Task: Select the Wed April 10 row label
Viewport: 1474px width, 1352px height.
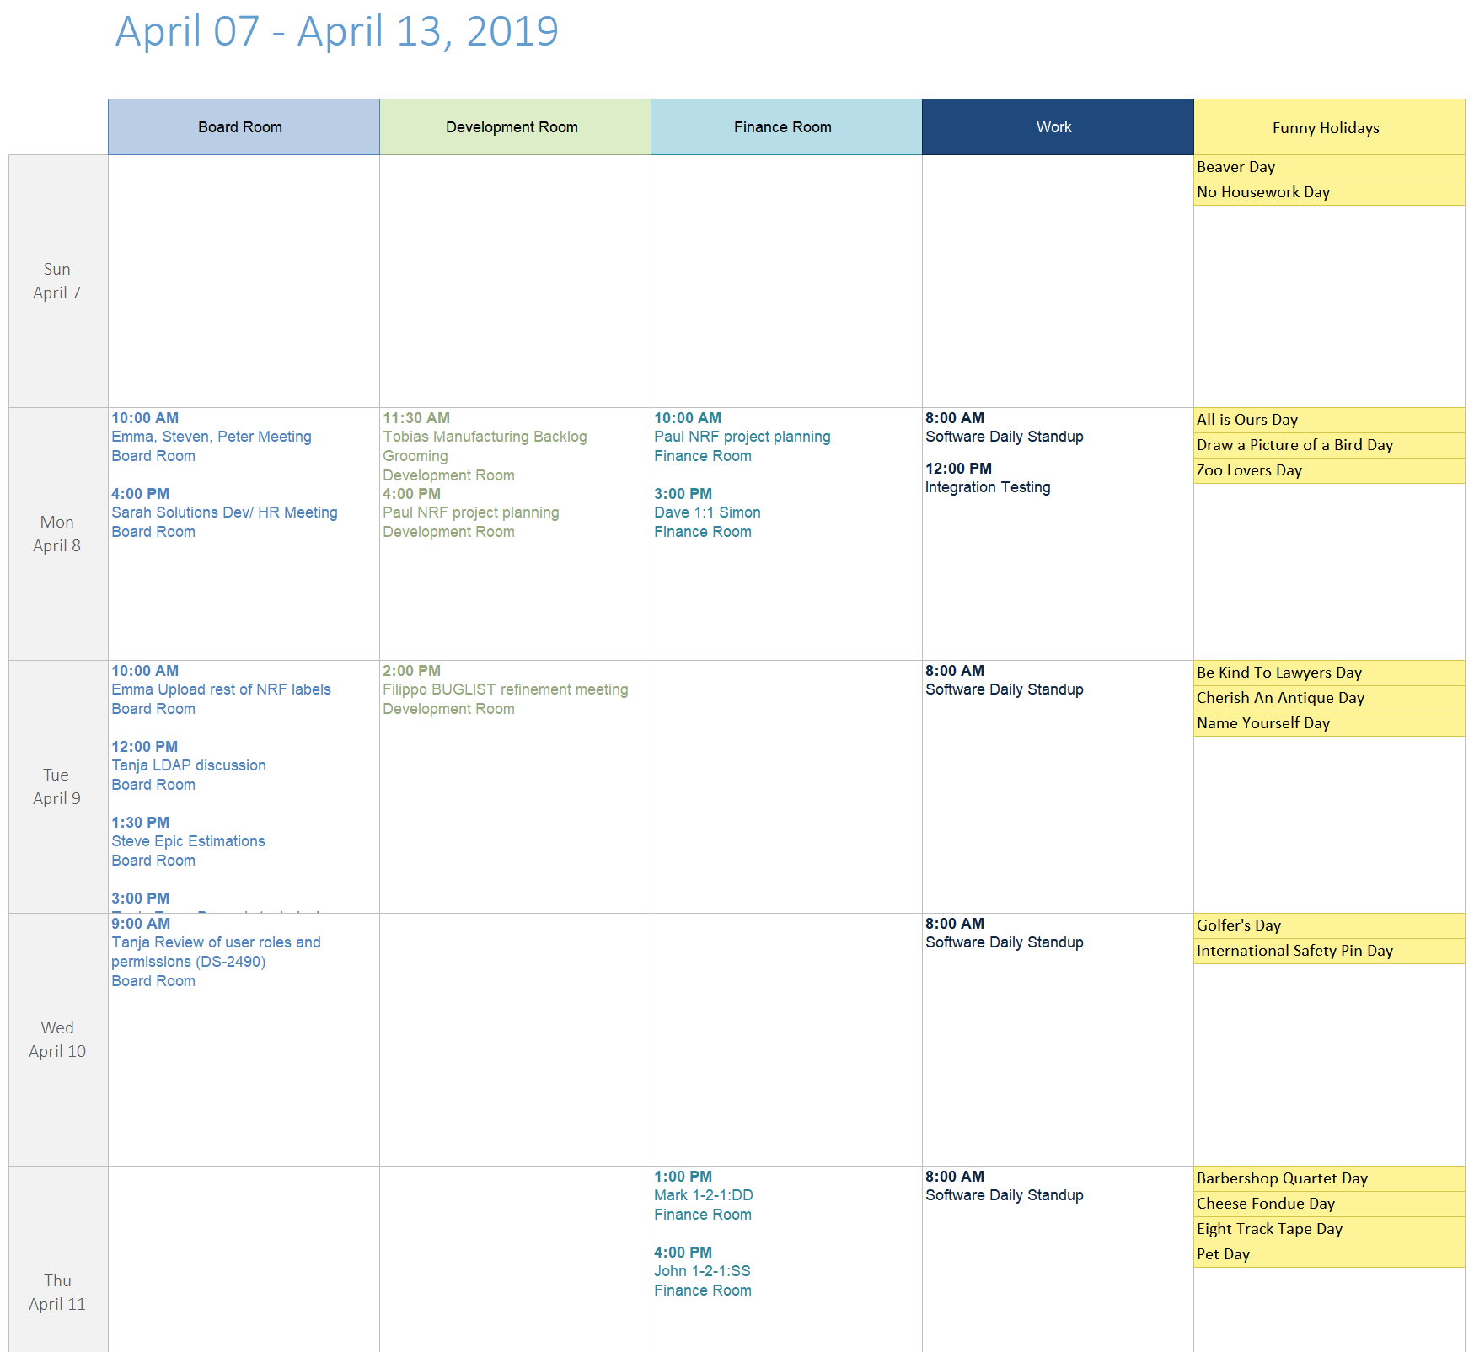Action: (x=58, y=1039)
